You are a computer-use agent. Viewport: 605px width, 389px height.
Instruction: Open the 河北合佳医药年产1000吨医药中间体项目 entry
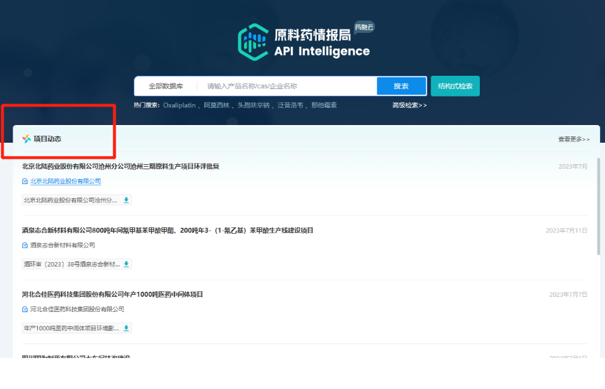(x=113, y=294)
